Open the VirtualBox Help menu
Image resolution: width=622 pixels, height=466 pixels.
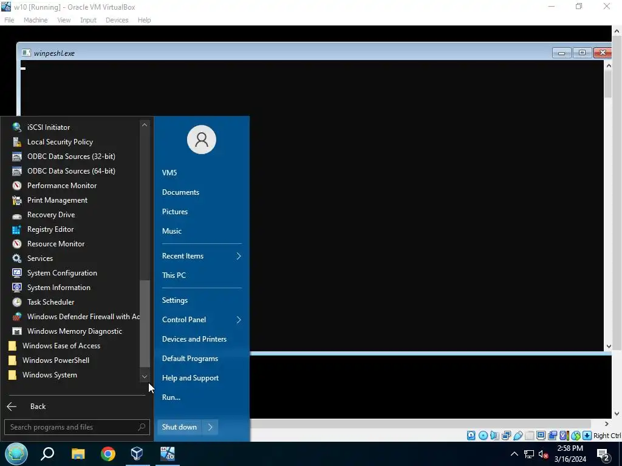pyautogui.click(x=144, y=20)
